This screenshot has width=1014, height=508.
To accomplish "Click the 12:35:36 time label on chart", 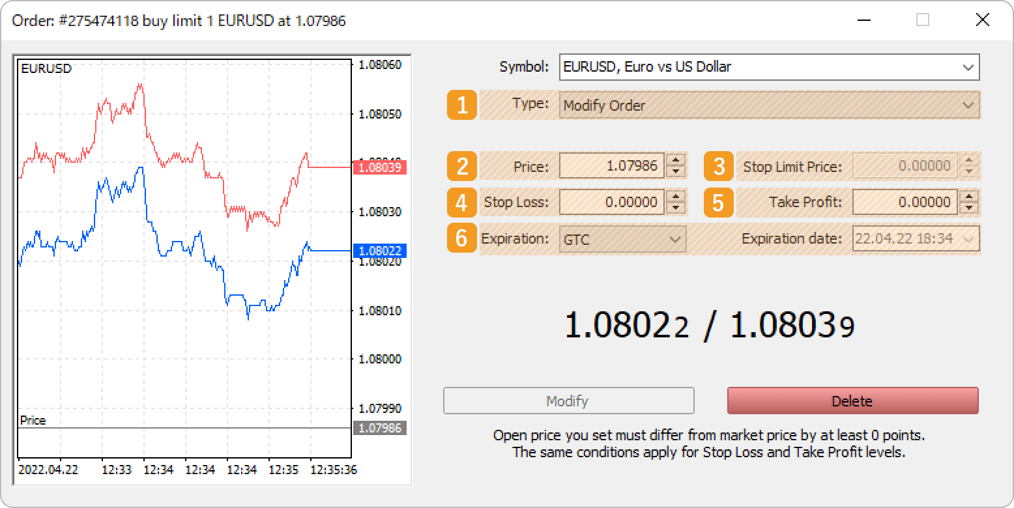I will click(x=332, y=470).
